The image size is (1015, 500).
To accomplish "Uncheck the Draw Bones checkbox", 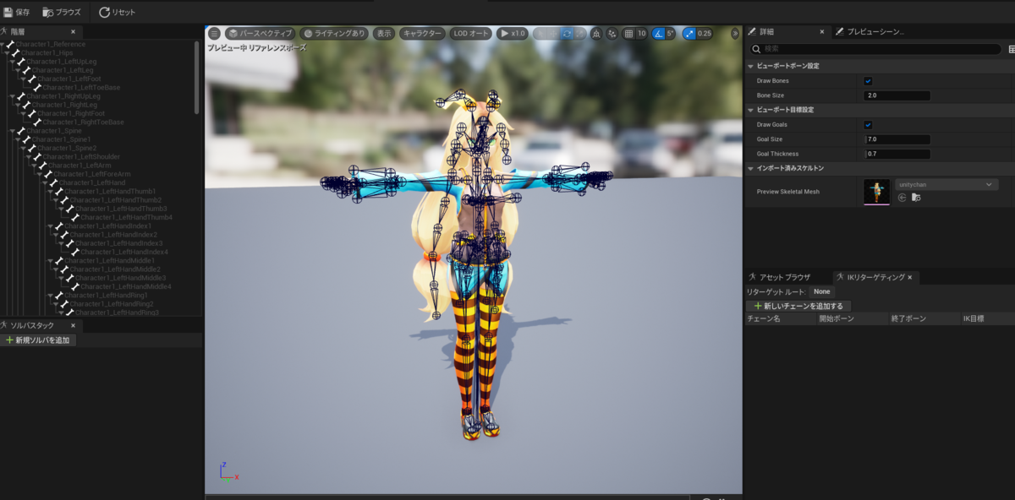I will point(868,81).
